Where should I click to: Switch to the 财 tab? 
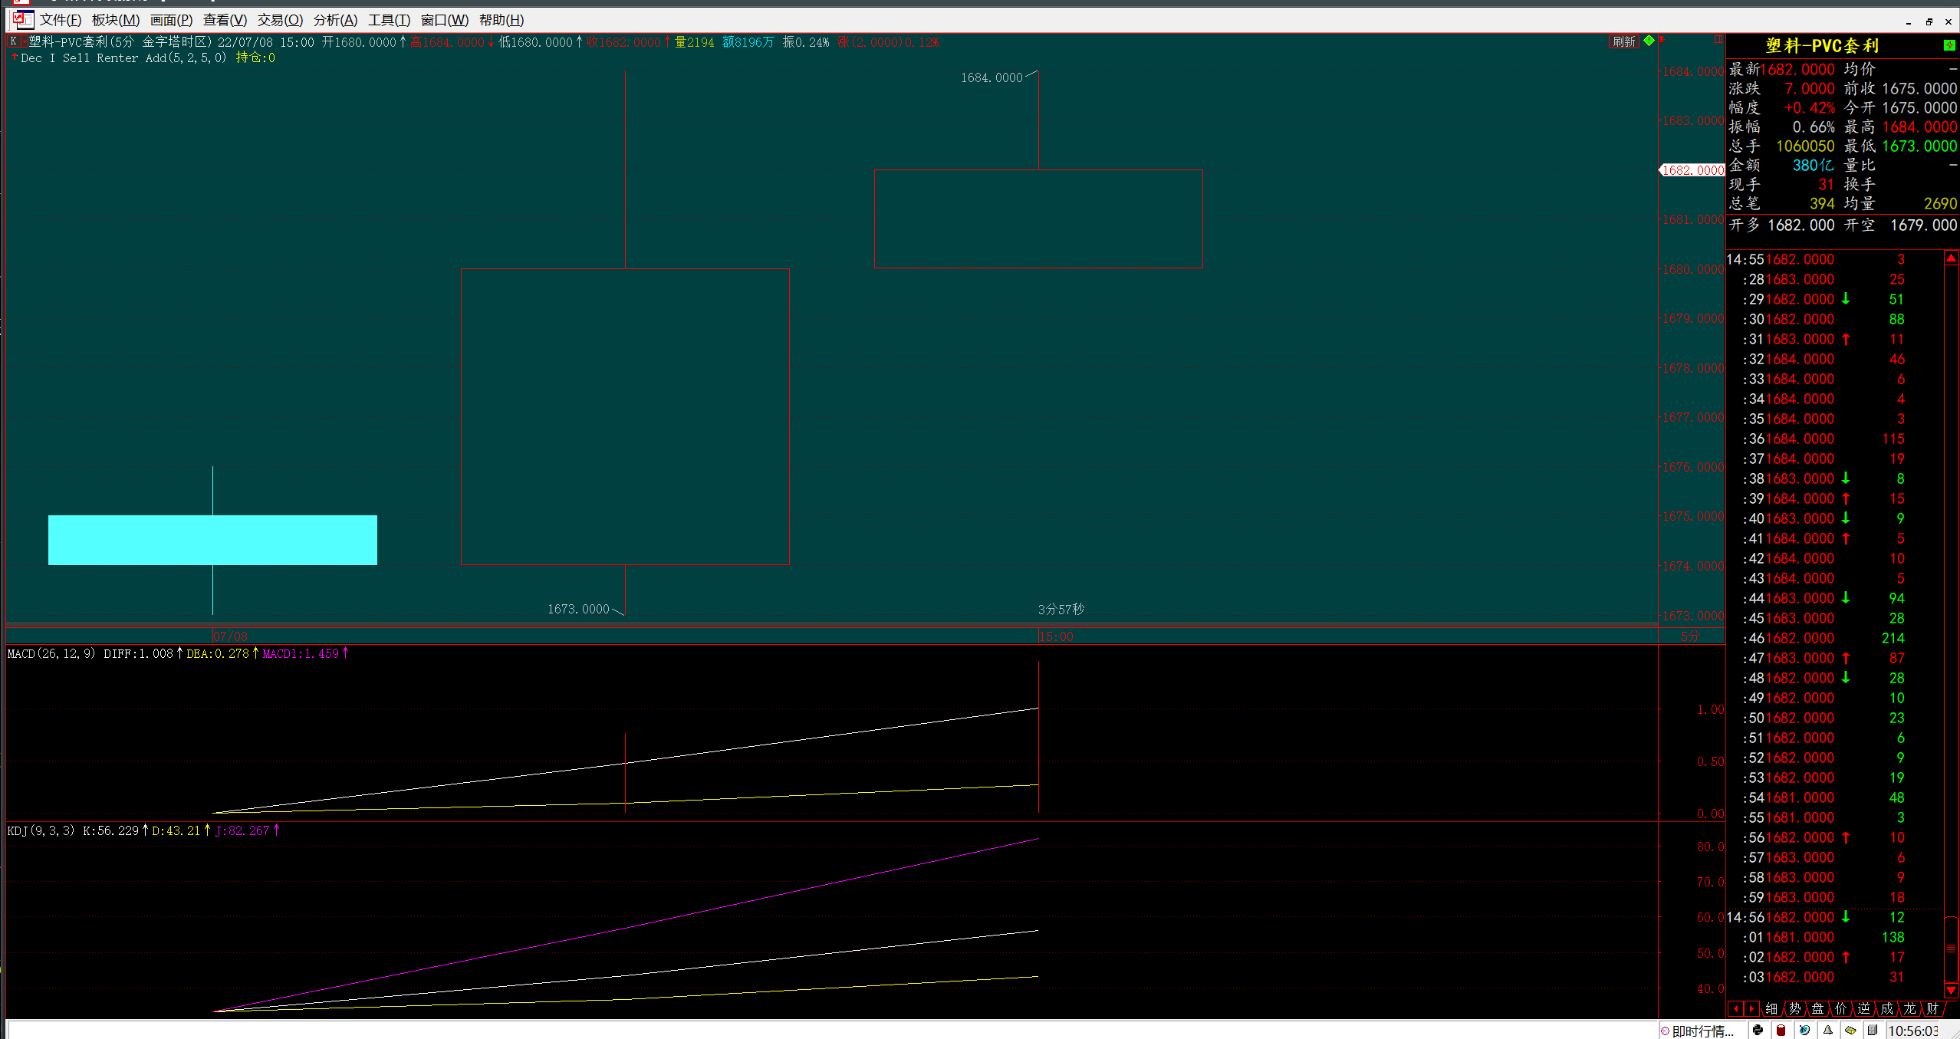click(x=1932, y=1008)
